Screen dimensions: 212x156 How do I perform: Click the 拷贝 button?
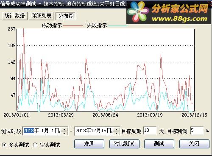(89, 144)
